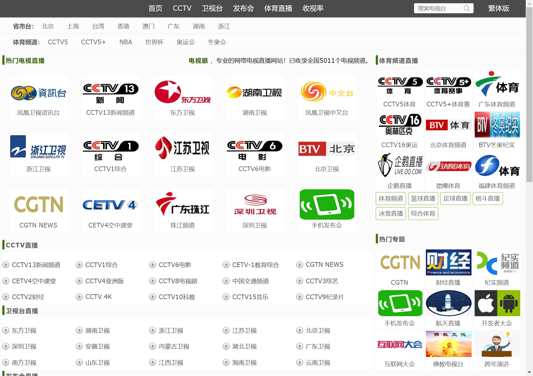Click the search magnifier icon
The width and height of the screenshot is (533, 376).
[466, 8]
